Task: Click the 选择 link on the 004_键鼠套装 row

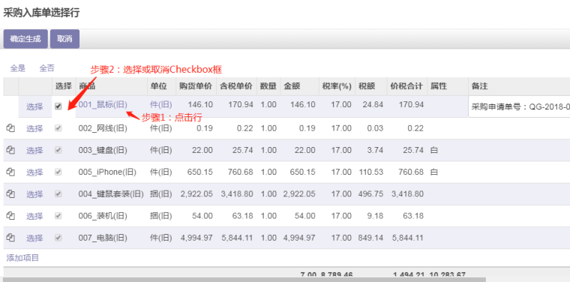Action: coord(34,194)
